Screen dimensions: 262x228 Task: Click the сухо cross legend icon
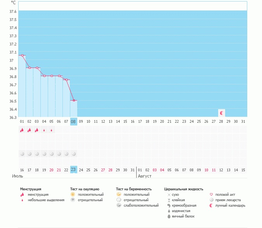tap(169, 194)
